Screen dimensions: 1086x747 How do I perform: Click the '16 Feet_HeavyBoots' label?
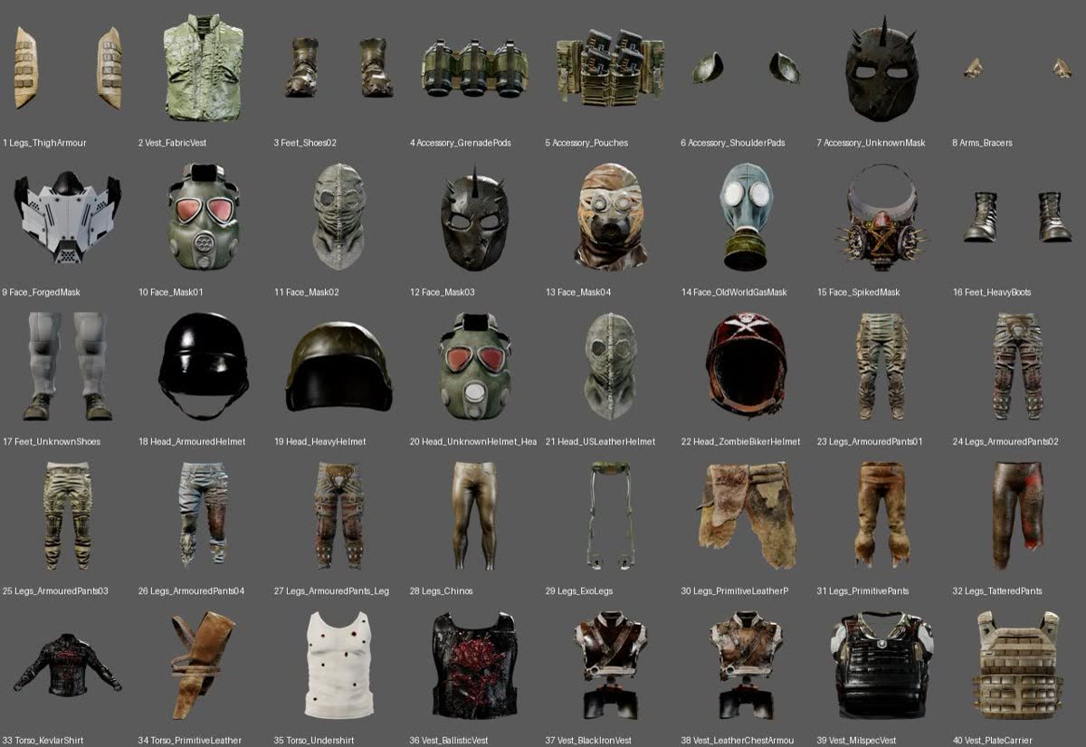[992, 292]
